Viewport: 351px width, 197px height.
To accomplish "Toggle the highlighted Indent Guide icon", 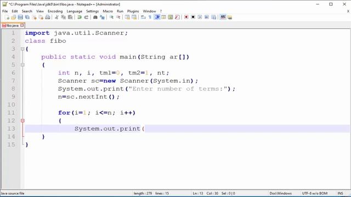I will click(x=157, y=17).
